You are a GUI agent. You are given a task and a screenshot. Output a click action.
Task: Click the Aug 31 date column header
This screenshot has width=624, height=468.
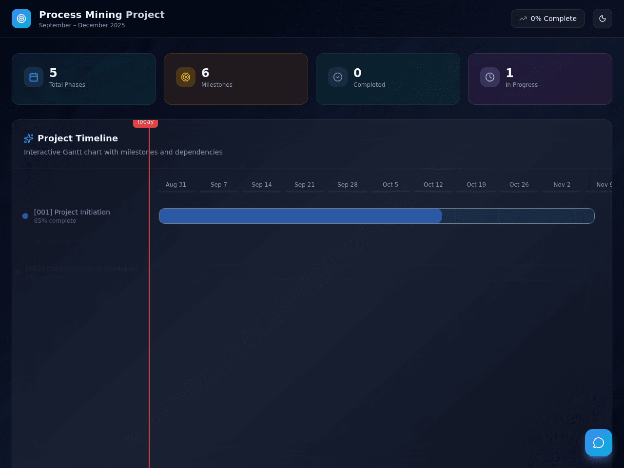[176, 185]
